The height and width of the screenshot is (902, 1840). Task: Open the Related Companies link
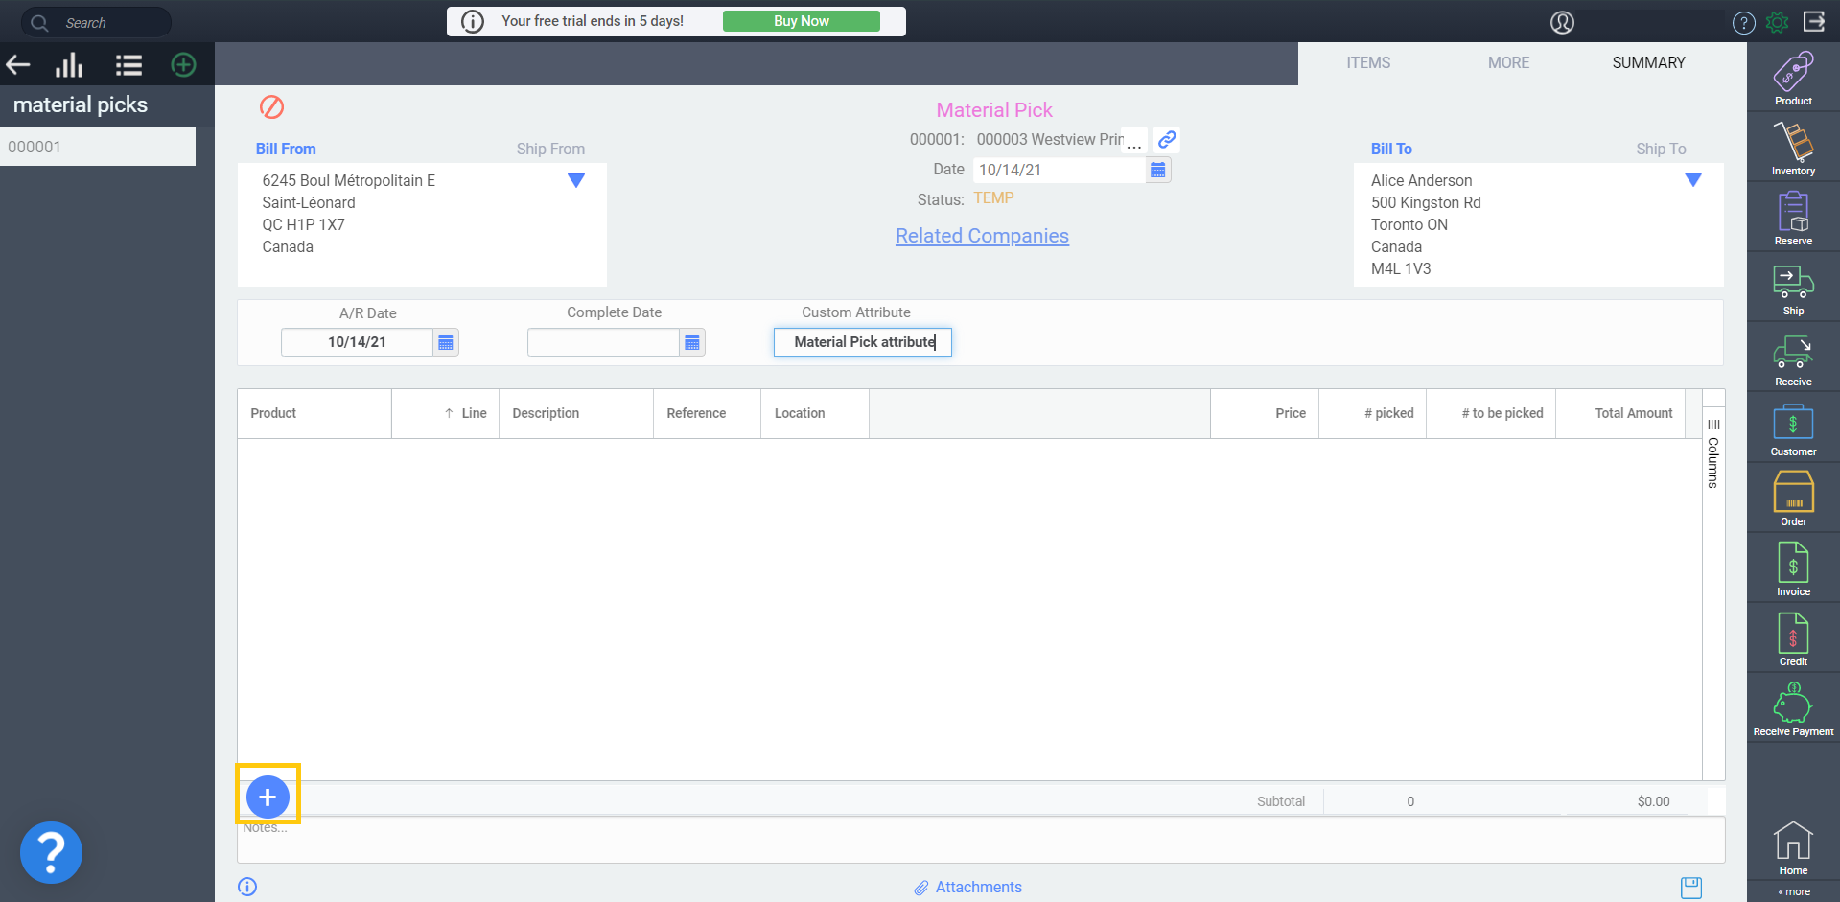point(982,236)
